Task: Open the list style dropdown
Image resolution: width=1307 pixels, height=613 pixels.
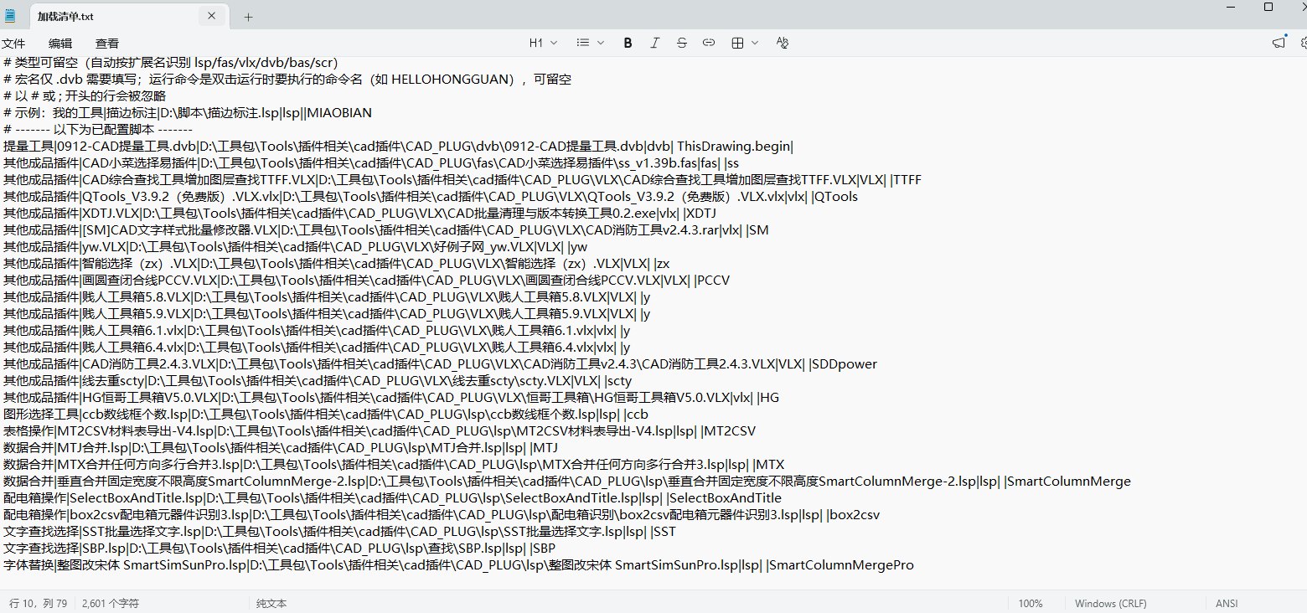Action: point(589,43)
